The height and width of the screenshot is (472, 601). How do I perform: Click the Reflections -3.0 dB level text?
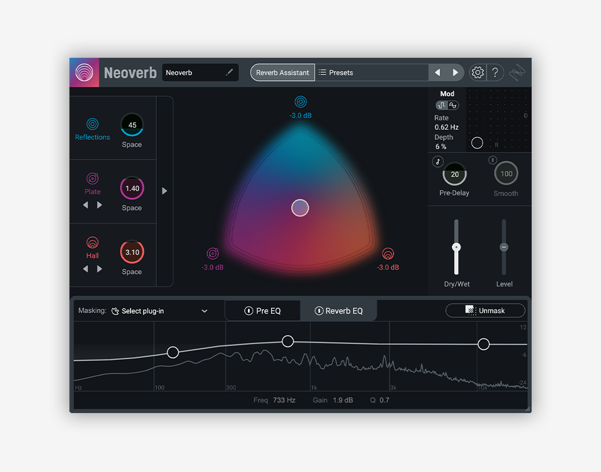click(x=300, y=116)
